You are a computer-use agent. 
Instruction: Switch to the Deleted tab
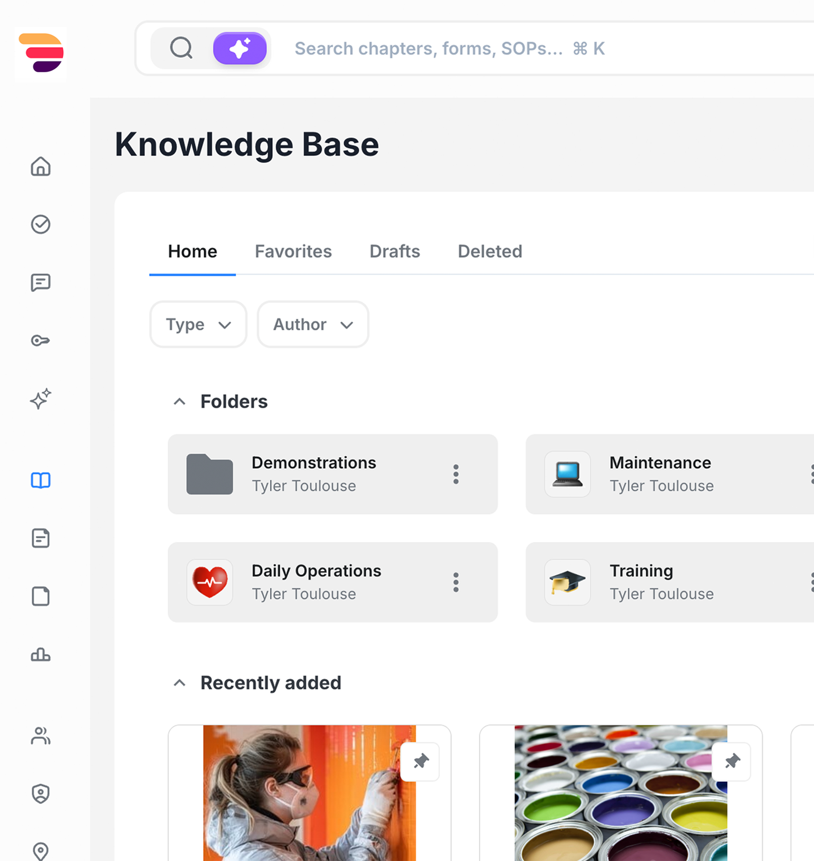490,251
